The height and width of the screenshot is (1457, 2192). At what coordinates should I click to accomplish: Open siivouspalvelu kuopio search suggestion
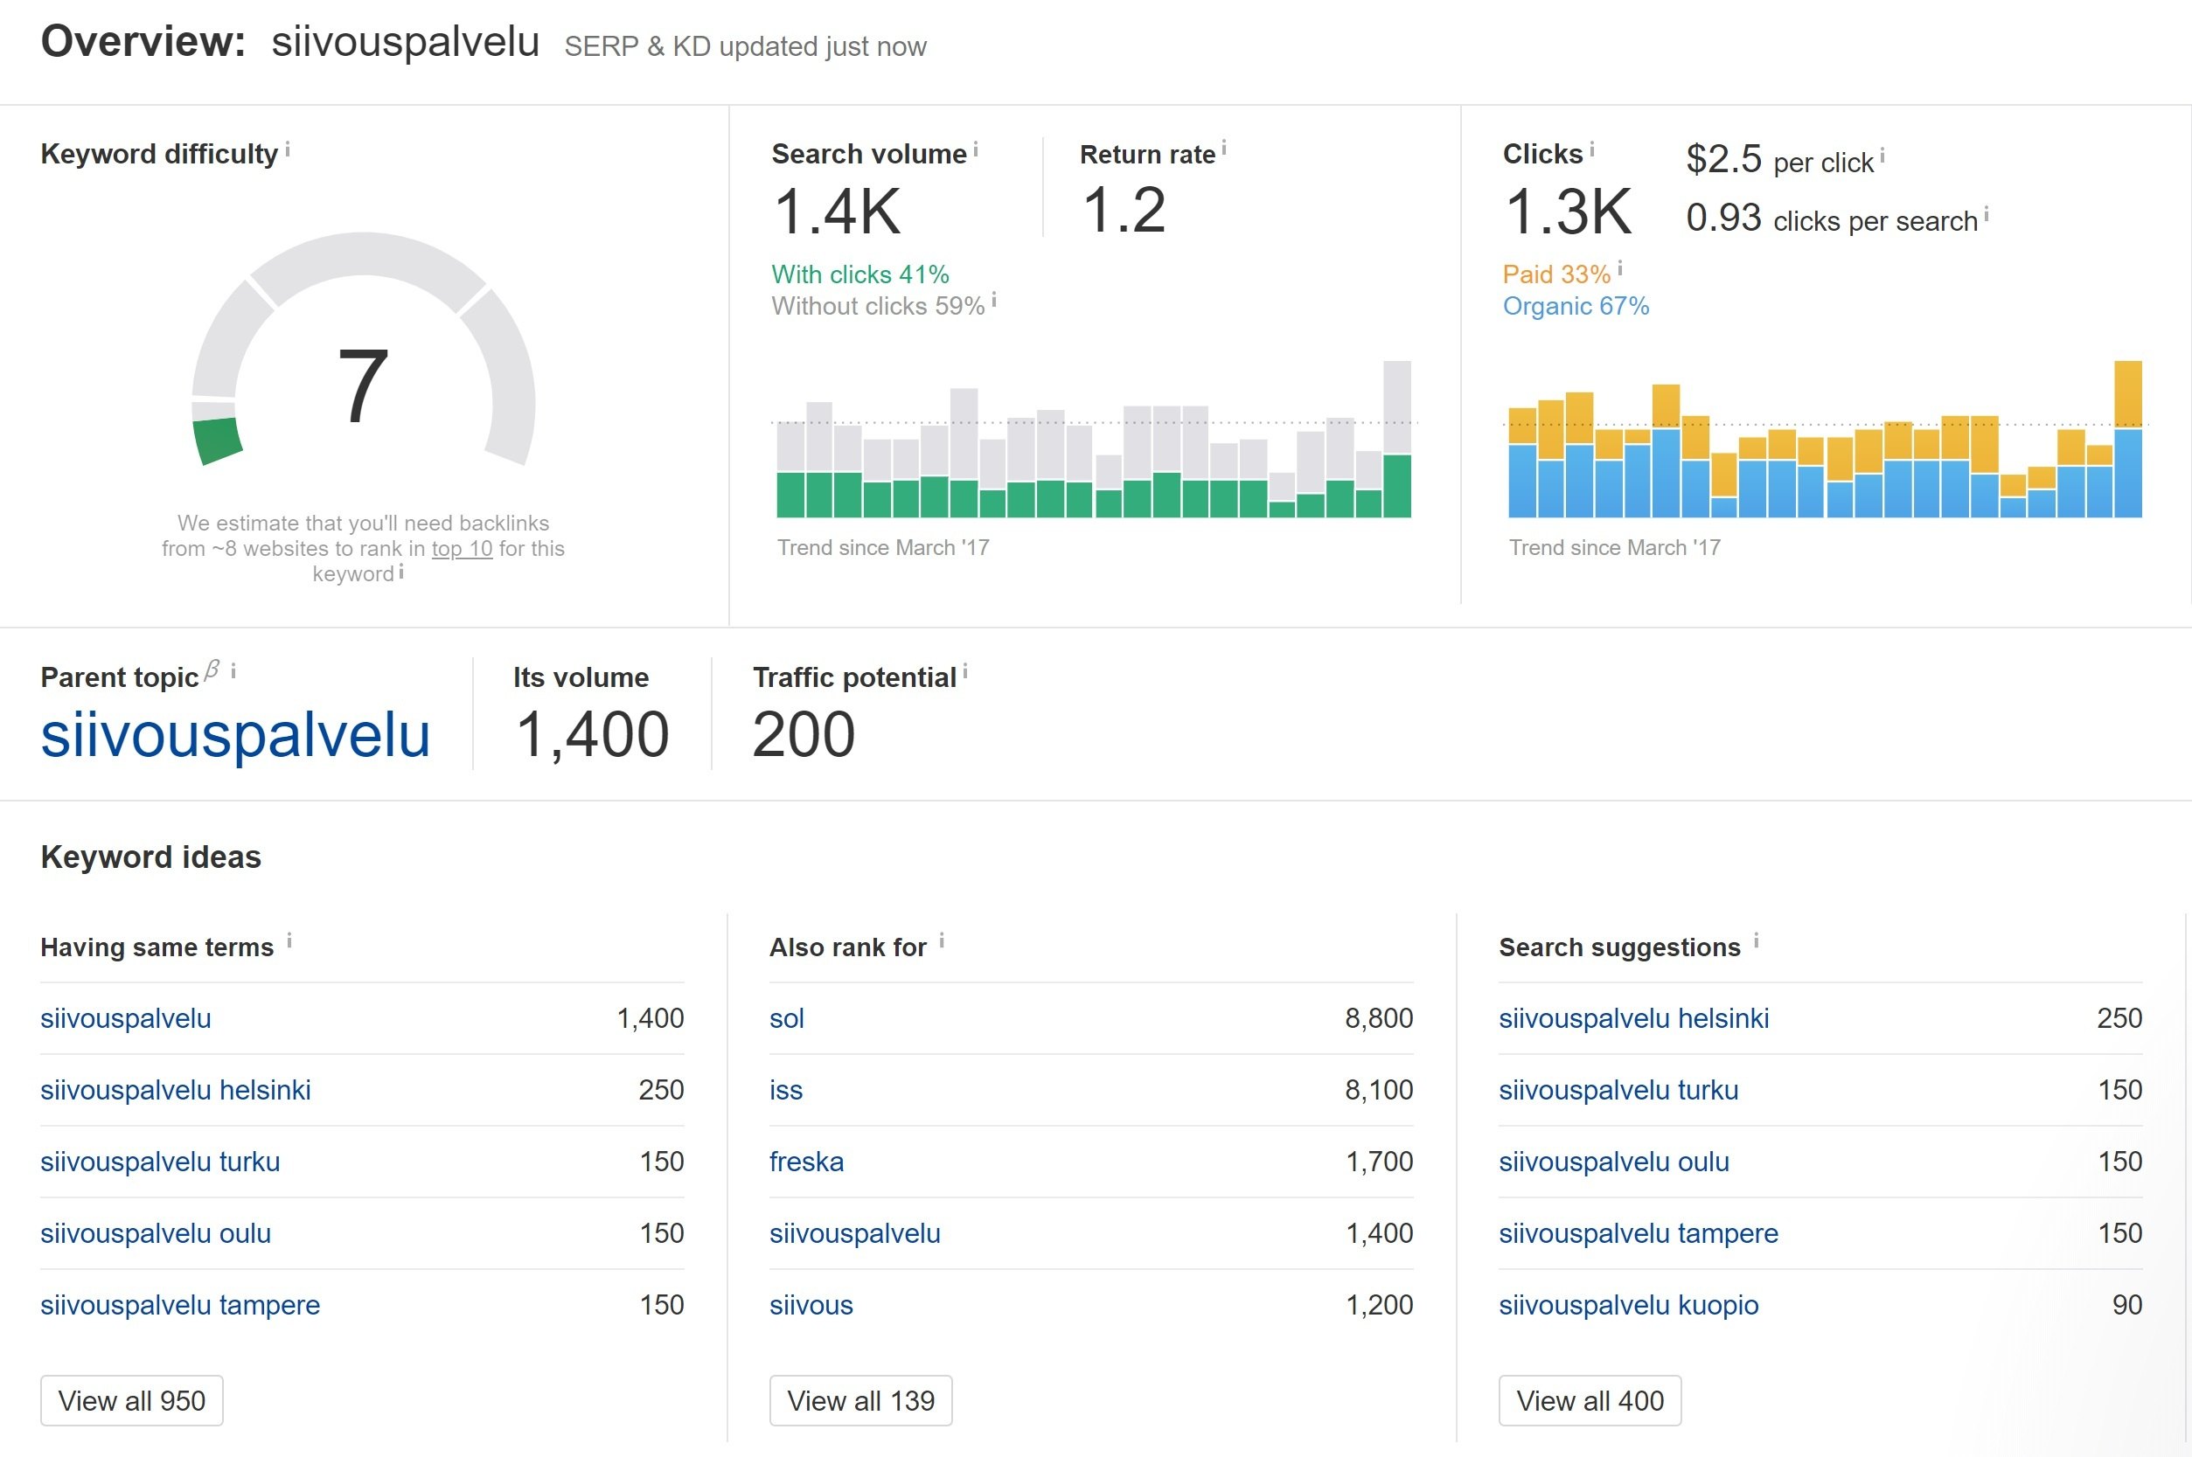pyautogui.click(x=1628, y=1305)
